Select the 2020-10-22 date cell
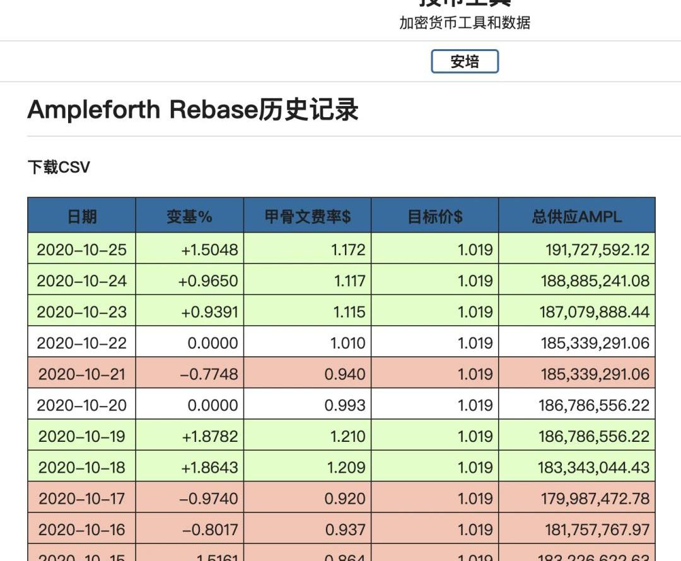 [x=82, y=343]
